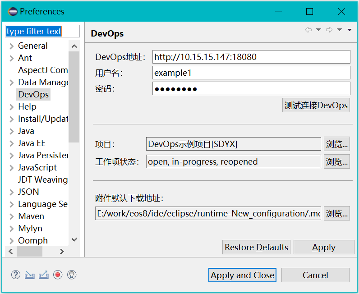The height and width of the screenshot is (294, 359).
Task: Click the DevOps地址 URL field
Action: click(251, 57)
